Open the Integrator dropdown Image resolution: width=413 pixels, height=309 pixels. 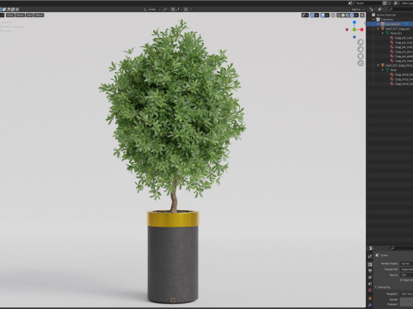pyautogui.click(x=407, y=294)
